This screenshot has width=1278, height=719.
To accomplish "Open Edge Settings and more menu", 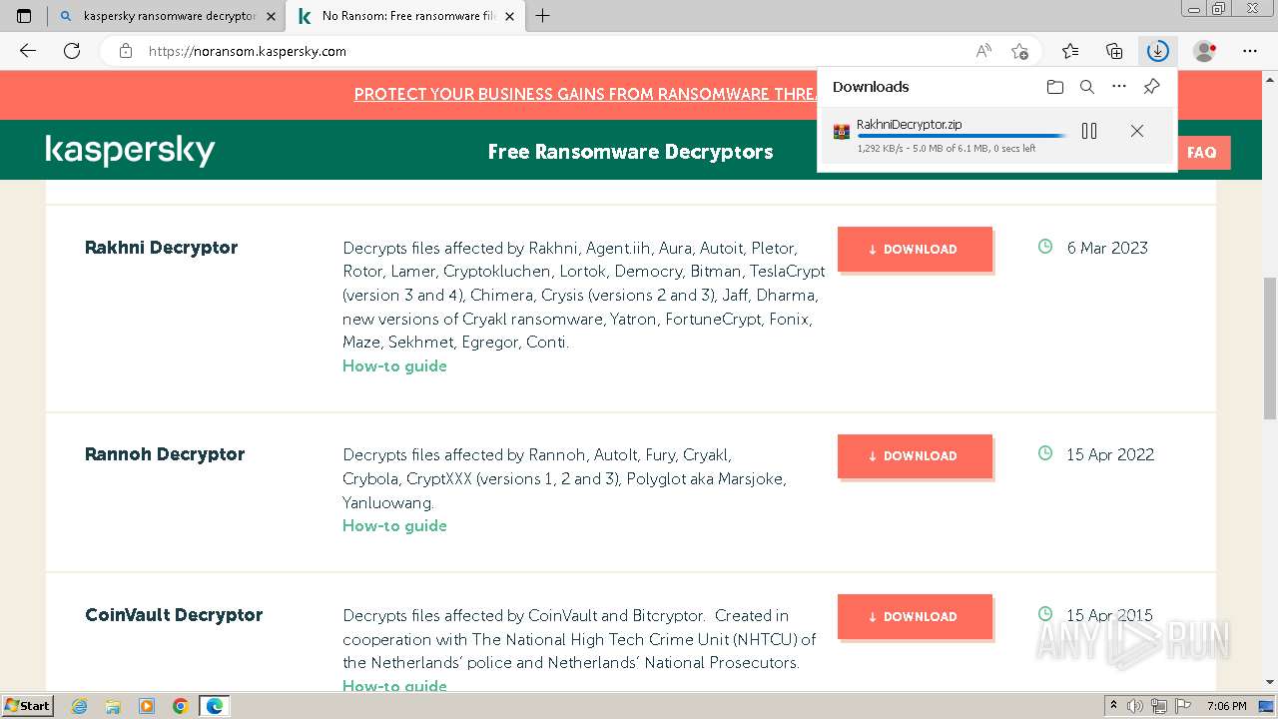I will 1250,51.
